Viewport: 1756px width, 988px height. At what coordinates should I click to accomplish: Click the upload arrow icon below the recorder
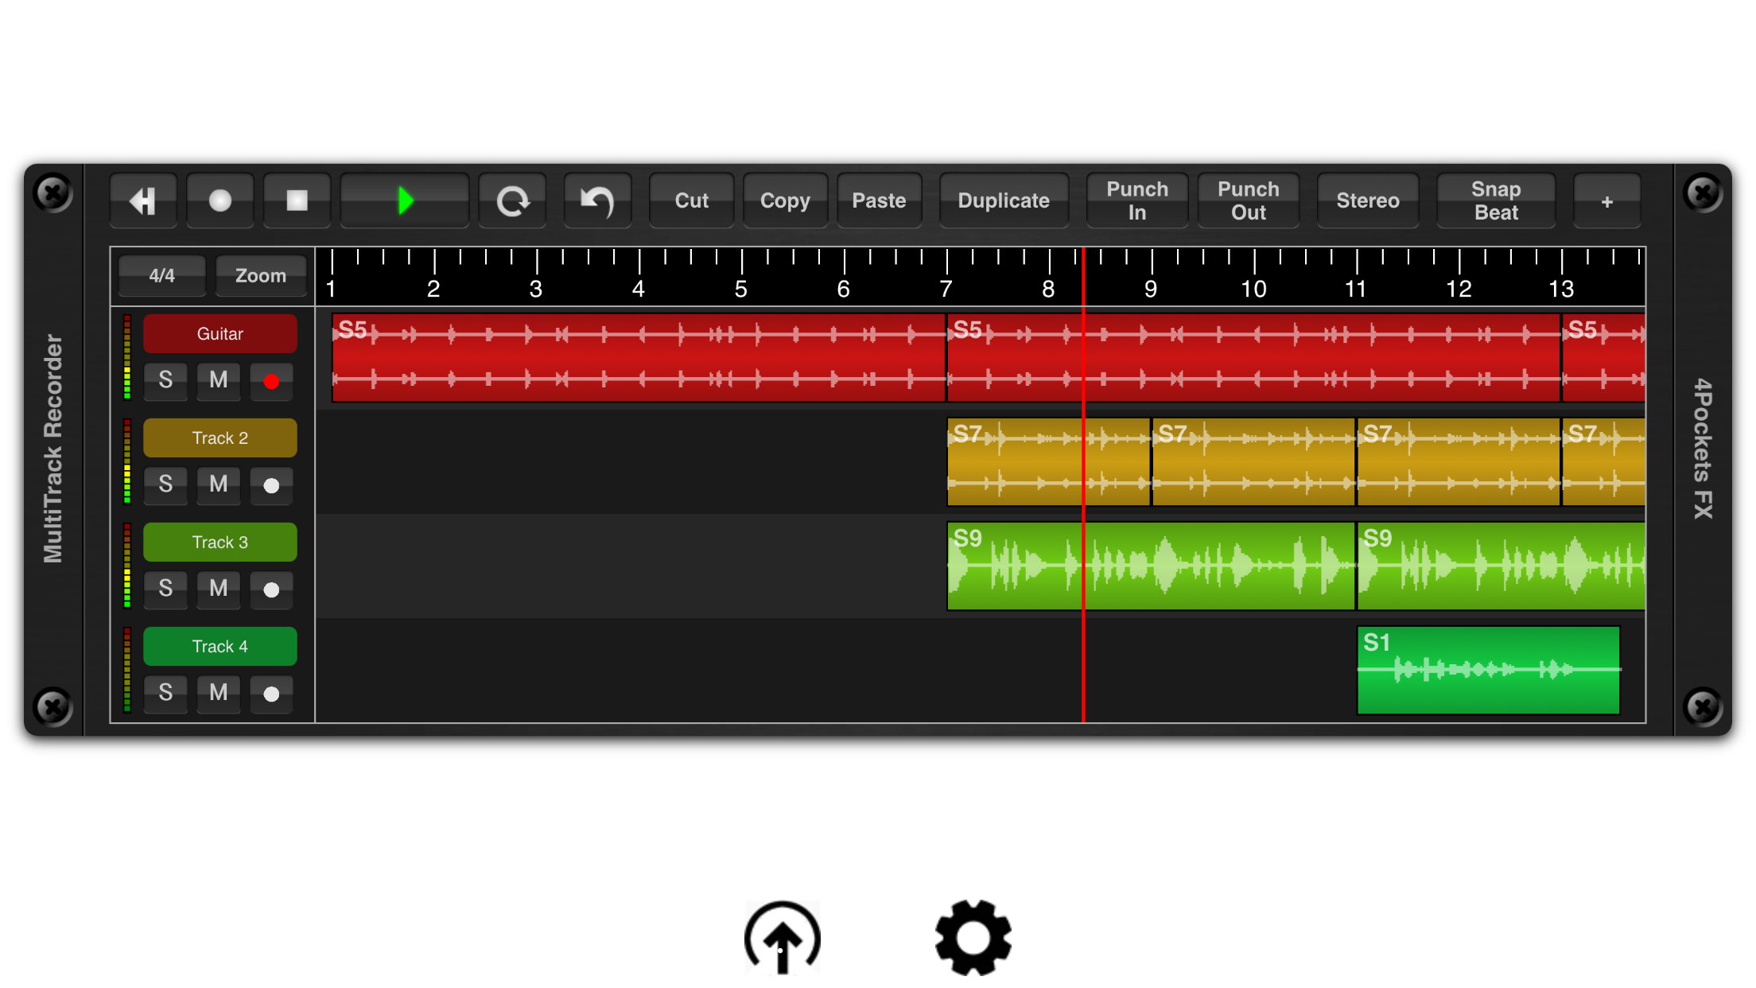point(782,937)
